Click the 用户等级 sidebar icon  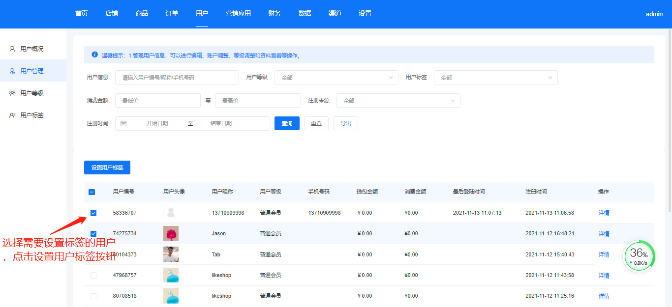click(x=12, y=93)
